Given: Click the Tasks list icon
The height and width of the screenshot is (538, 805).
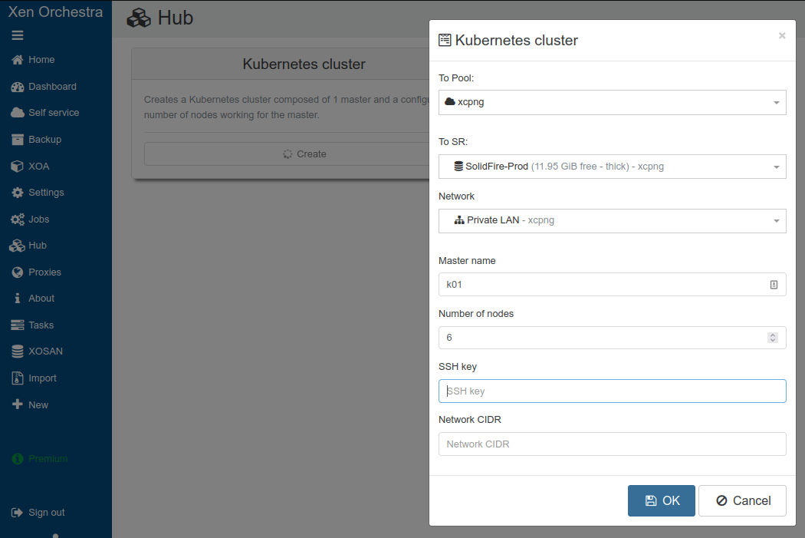Looking at the screenshot, I should (x=18, y=325).
